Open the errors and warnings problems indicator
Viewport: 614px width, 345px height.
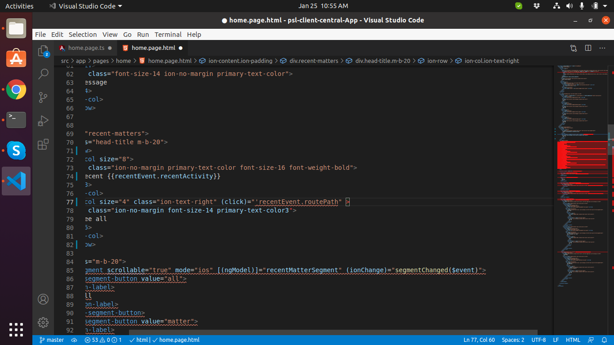pos(103,340)
